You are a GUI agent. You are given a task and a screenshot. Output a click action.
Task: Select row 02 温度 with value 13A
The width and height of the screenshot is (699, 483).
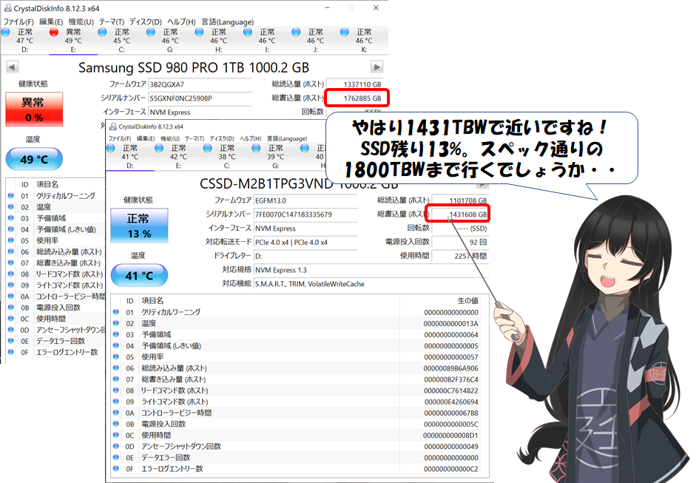coord(296,323)
